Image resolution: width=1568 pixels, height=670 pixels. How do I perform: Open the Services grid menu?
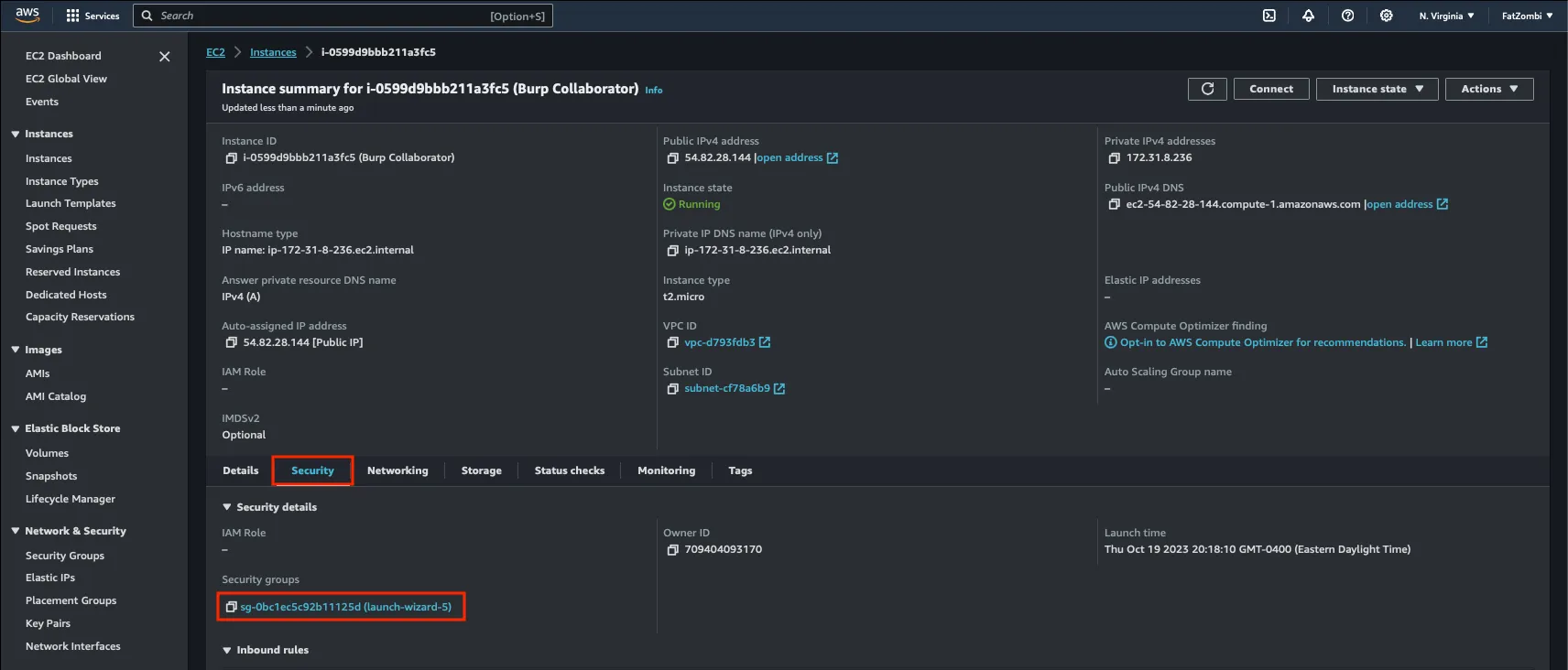pyautogui.click(x=93, y=16)
